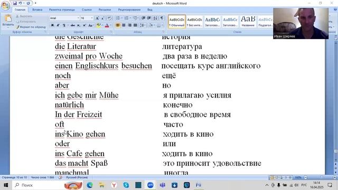Open Skype from the taskbar
The width and height of the screenshot is (338, 190).
[x=126, y=185]
